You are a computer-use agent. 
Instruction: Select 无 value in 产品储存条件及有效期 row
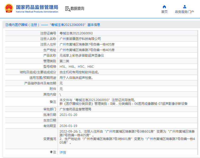tap(61, 83)
